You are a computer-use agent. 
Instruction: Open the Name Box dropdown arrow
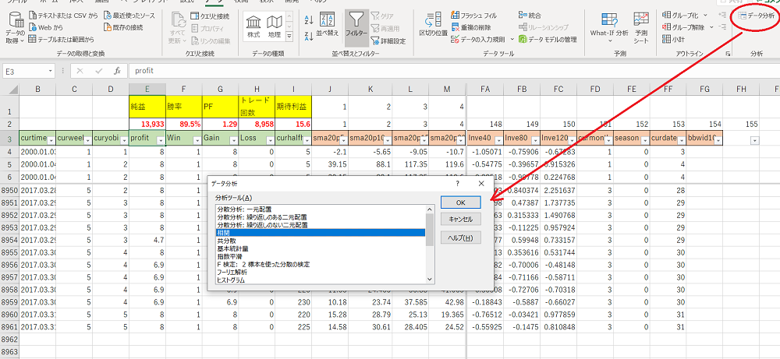pos(51,70)
